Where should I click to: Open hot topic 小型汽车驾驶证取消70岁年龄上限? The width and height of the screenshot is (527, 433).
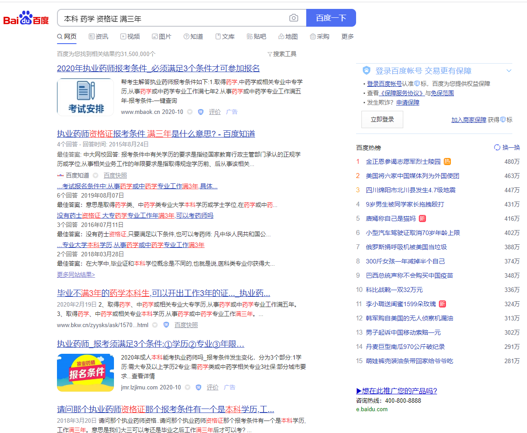[x=413, y=233]
